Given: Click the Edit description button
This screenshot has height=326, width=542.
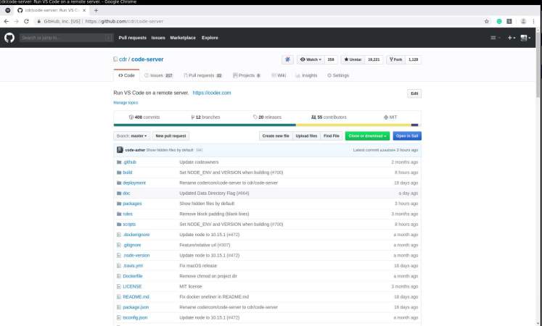Looking at the screenshot, I should pyautogui.click(x=414, y=93).
